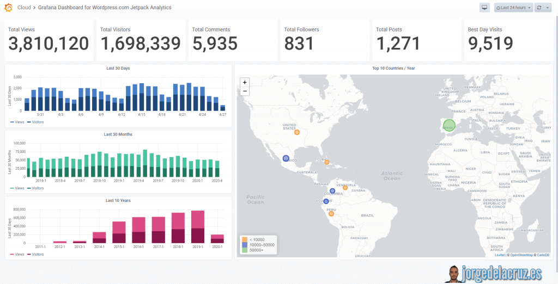The image size is (558, 284).
Task: Click the blue 10000–50000 legend swatch
Action: pos(245,245)
